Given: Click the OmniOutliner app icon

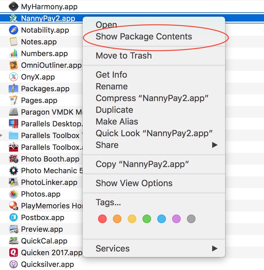Looking at the screenshot, I should coord(14,65).
